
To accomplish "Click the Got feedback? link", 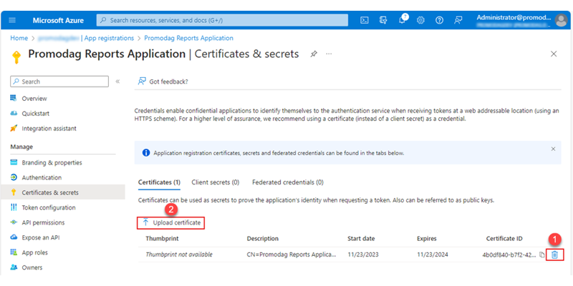I will 163,82.
